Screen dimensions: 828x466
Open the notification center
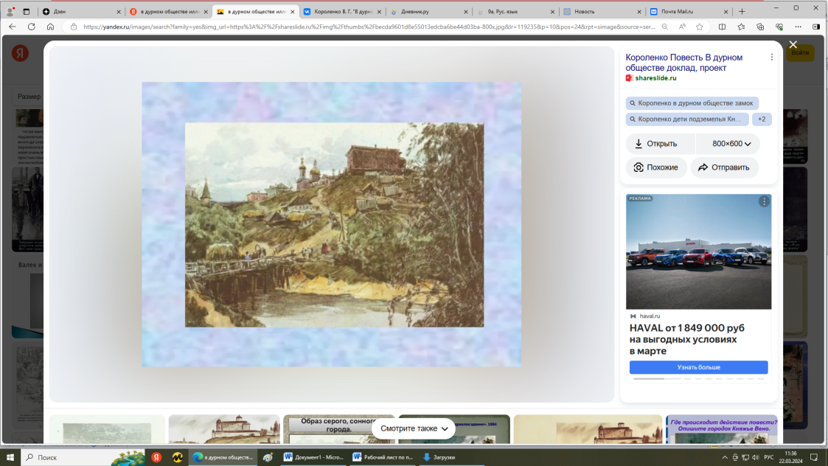point(814,458)
